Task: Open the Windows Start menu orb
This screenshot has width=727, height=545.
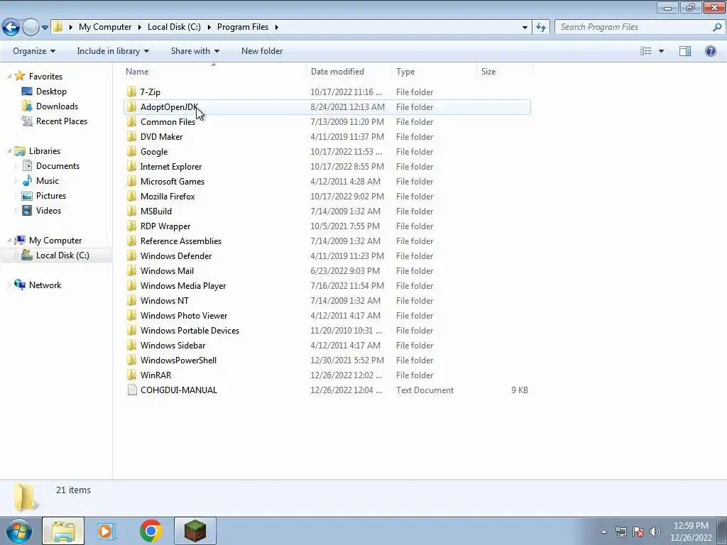Action: coord(19,531)
